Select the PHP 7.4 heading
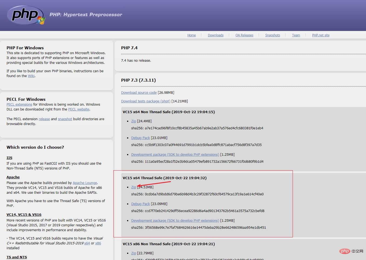This screenshot has height=260, width=366. 129,48
